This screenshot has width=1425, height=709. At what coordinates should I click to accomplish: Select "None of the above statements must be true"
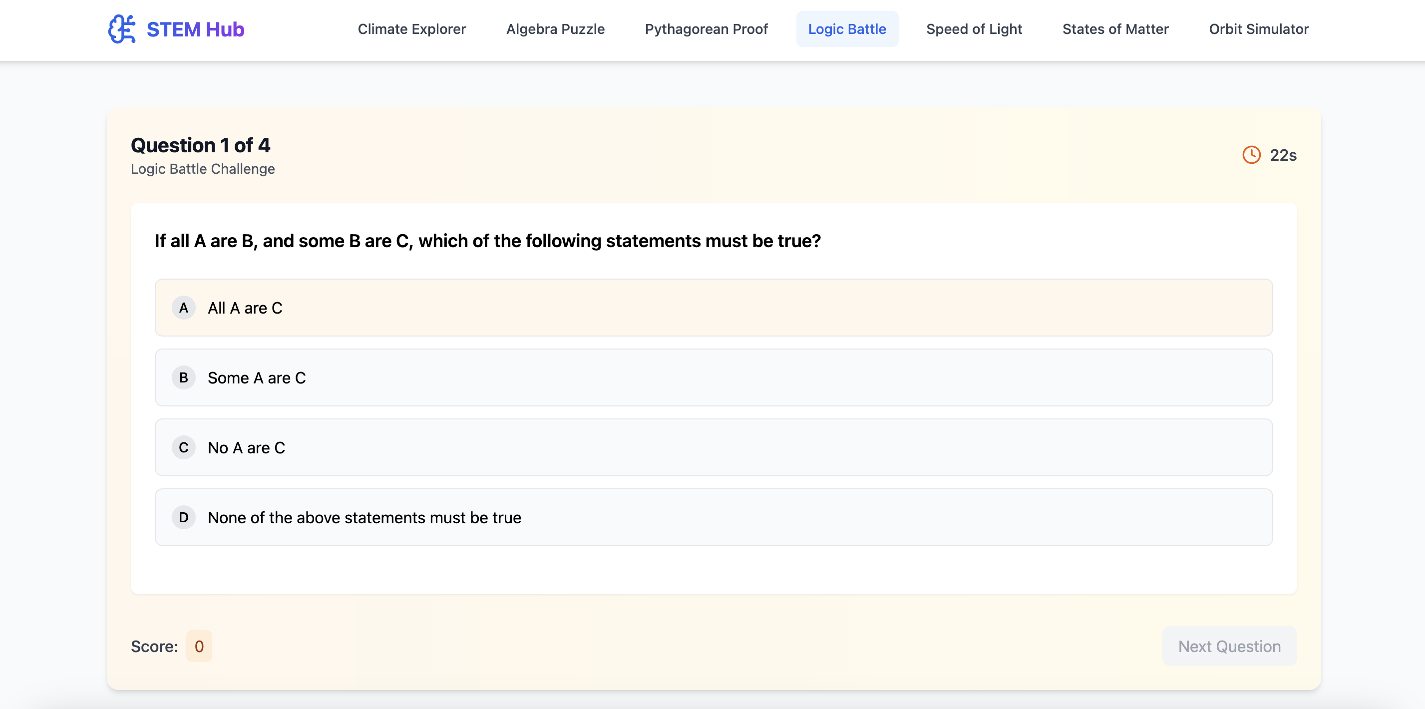[713, 517]
